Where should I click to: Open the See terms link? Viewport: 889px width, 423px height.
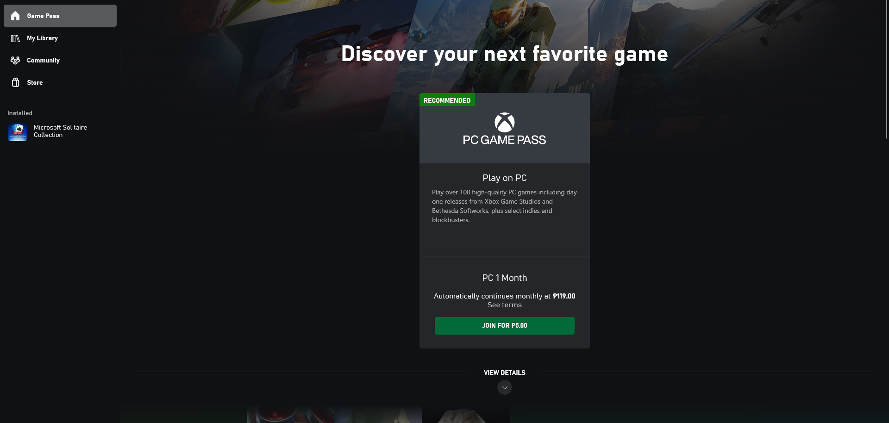[x=504, y=305]
